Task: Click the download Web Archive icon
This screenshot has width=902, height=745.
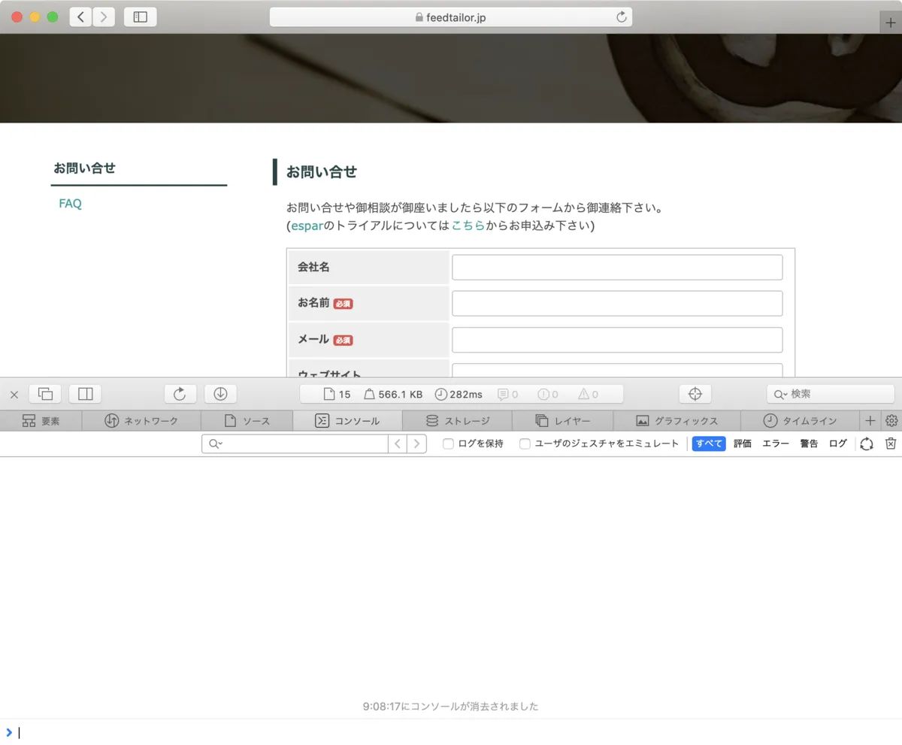Action: point(220,394)
